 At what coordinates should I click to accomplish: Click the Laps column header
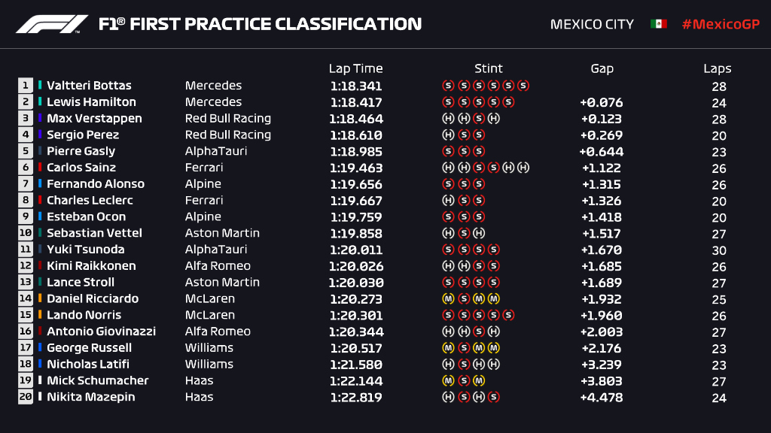pyautogui.click(x=718, y=68)
